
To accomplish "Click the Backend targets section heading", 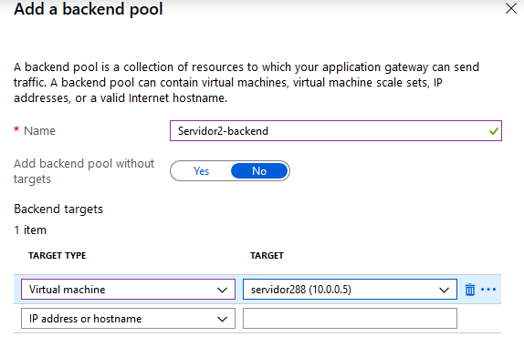I will 58,209.
